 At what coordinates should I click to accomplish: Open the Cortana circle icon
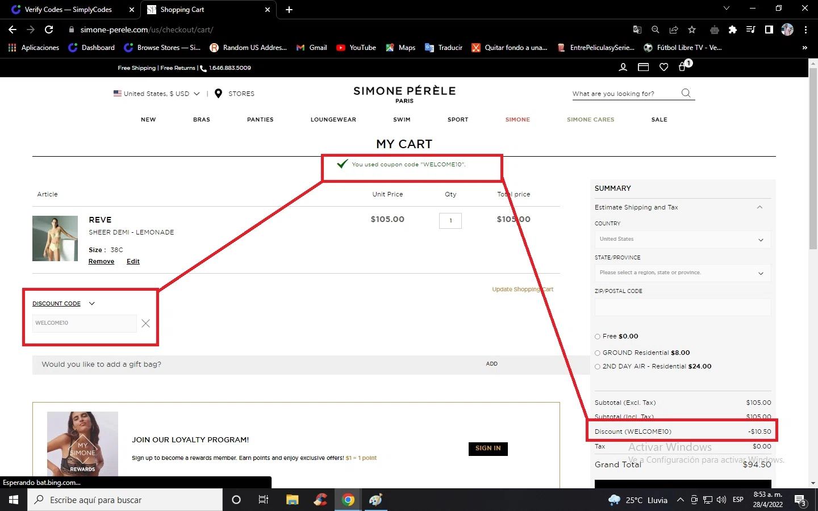[x=236, y=500]
